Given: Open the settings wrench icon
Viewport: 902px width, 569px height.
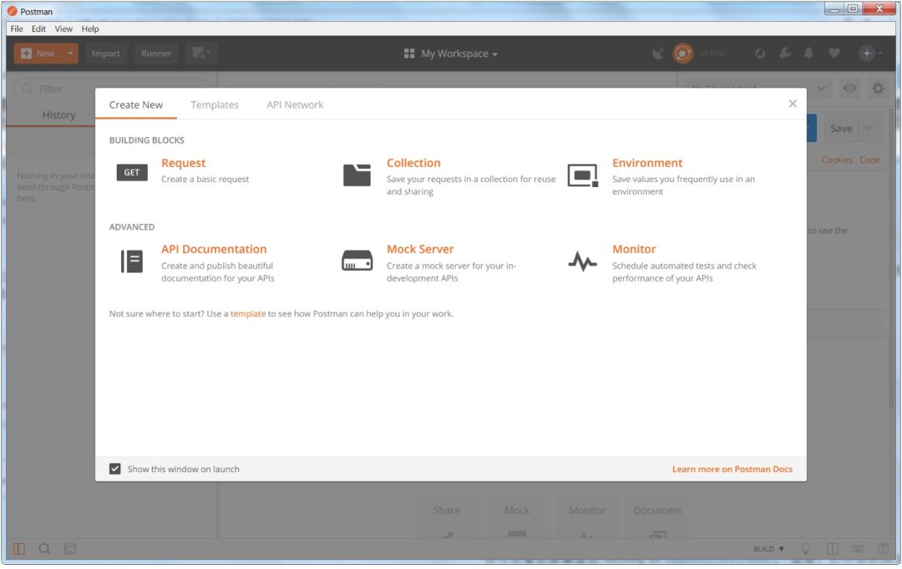Looking at the screenshot, I should pyautogui.click(x=784, y=53).
